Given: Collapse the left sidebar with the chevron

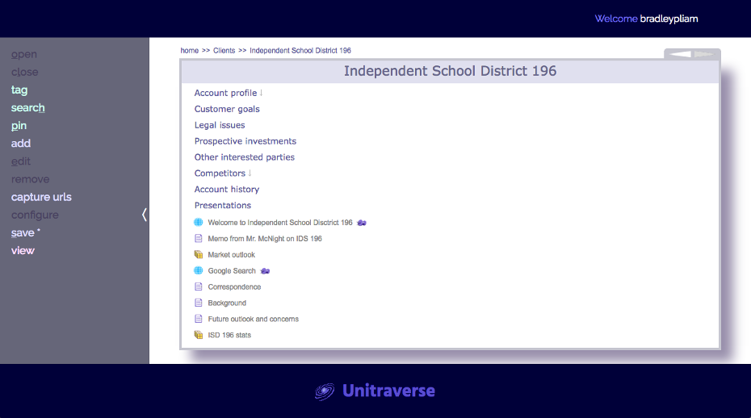Looking at the screenshot, I should click(144, 215).
